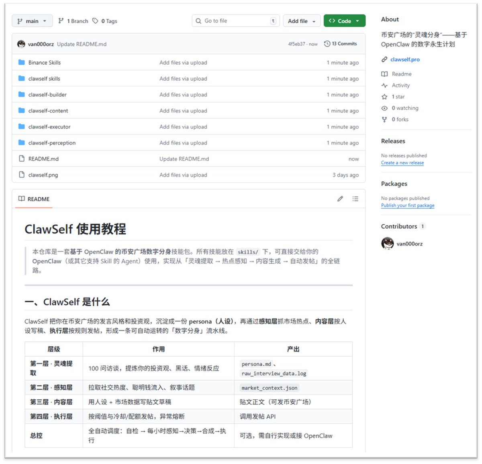Click the persona.md code text in table
Screen dimensions: 482x464
(256, 364)
